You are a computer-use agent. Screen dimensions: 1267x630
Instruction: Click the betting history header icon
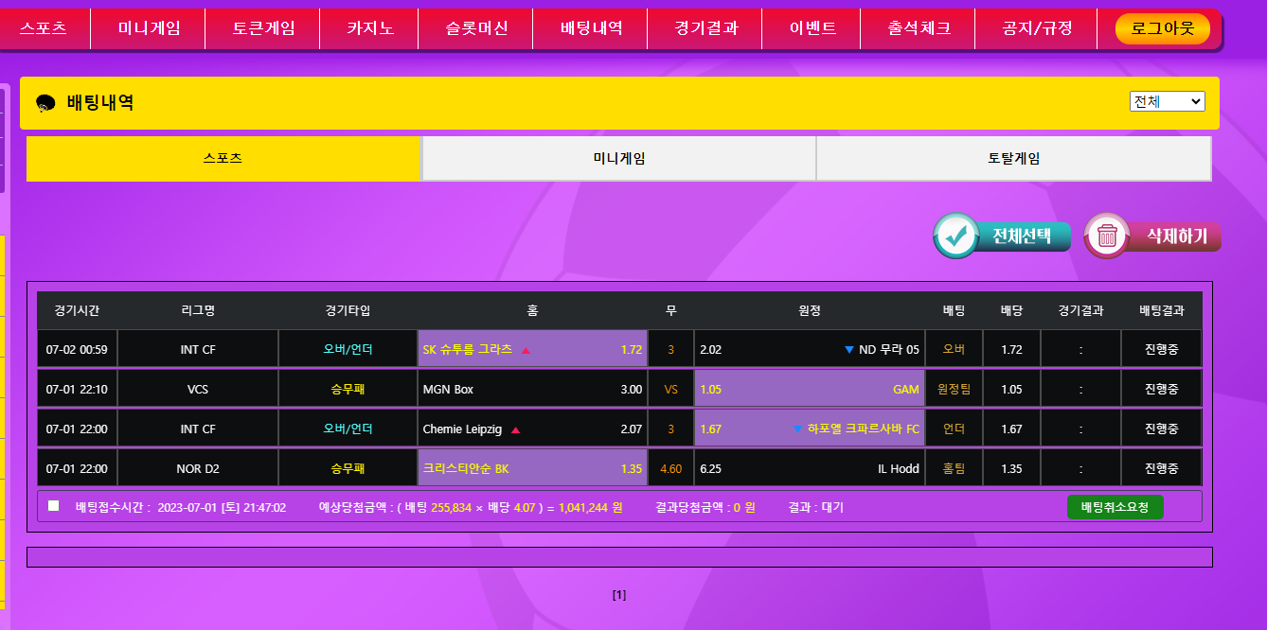pos(45,103)
